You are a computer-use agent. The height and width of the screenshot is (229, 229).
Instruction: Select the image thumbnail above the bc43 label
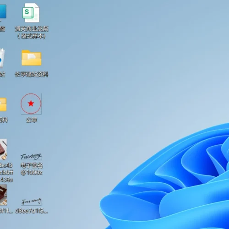(x=3, y=149)
